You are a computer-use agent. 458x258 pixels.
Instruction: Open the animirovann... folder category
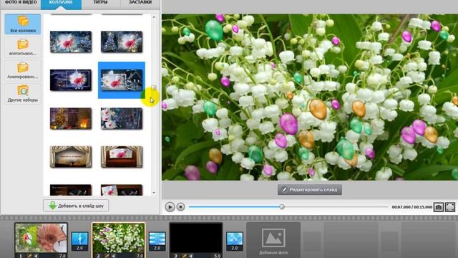(22, 47)
